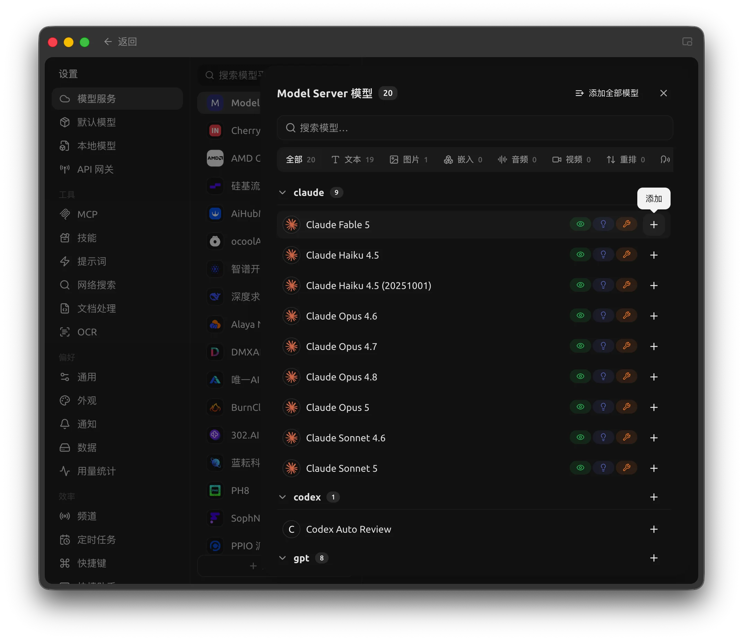Add Claude Haiku 4.5 (20251001) model
This screenshot has width=743, height=641.
click(x=654, y=286)
